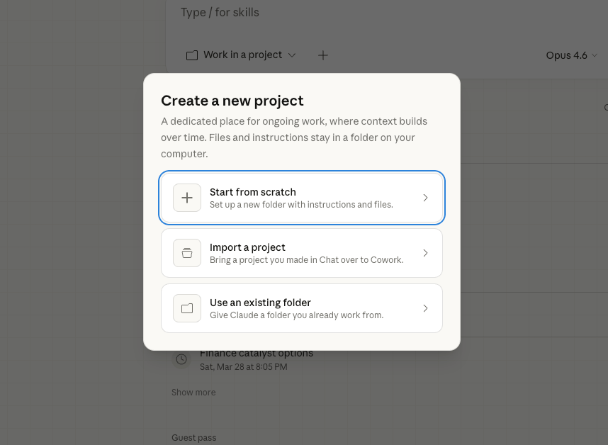Open the Use an existing folder chevron
The width and height of the screenshot is (608, 445).
(x=425, y=308)
